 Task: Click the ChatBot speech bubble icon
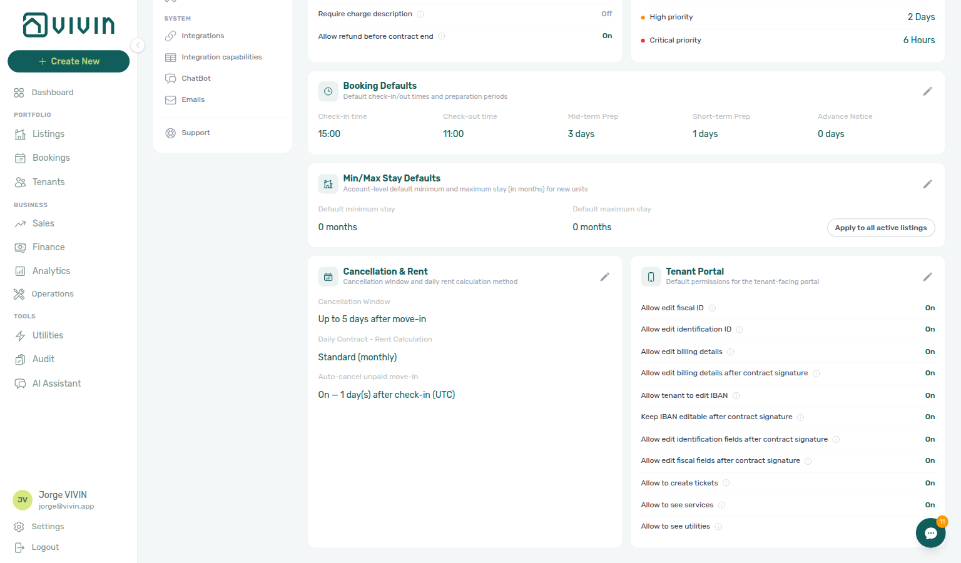pos(170,79)
